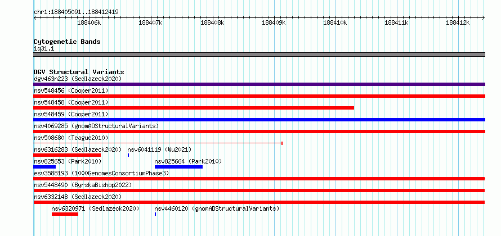Click the 188412k ruler position
This screenshot has width=501, height=236.
458,22
